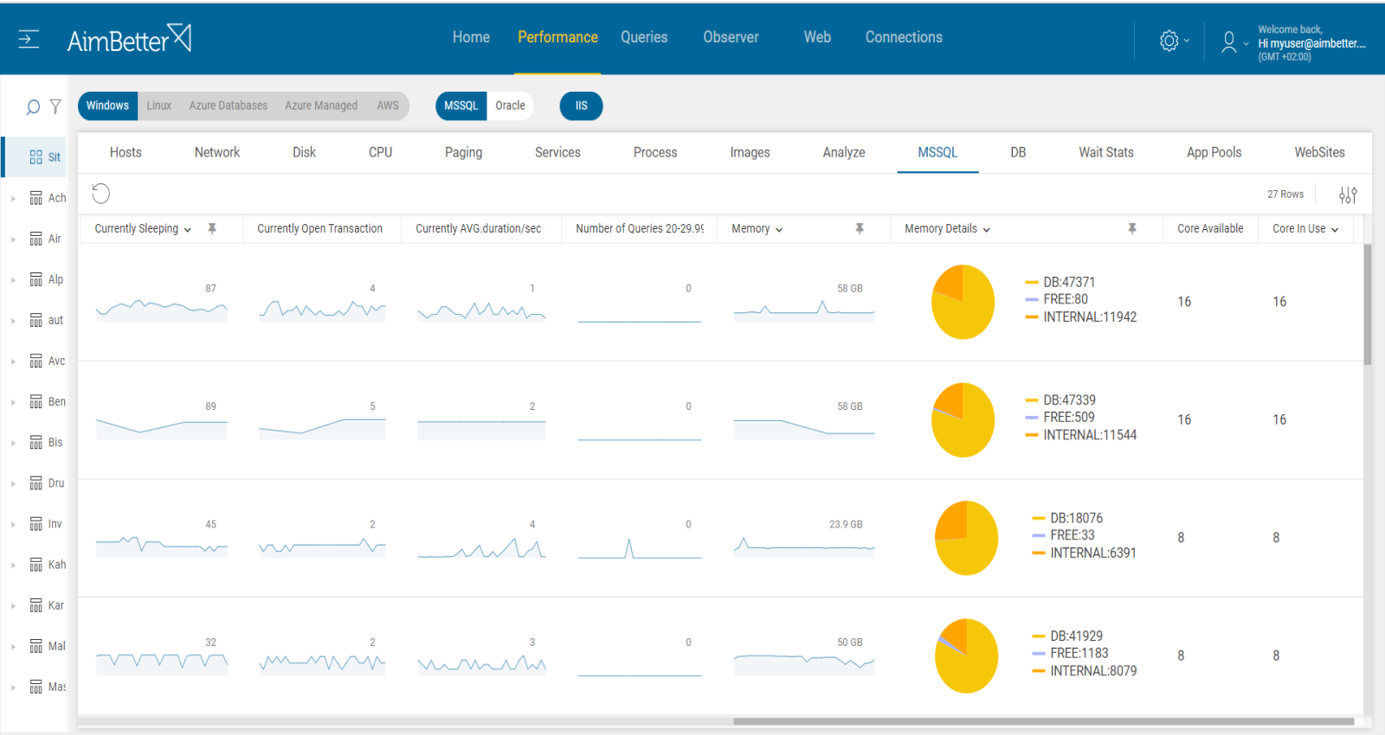Click server icon next to Inv
The width and height of the screenshot is (1385, 735).
[35, 524]
